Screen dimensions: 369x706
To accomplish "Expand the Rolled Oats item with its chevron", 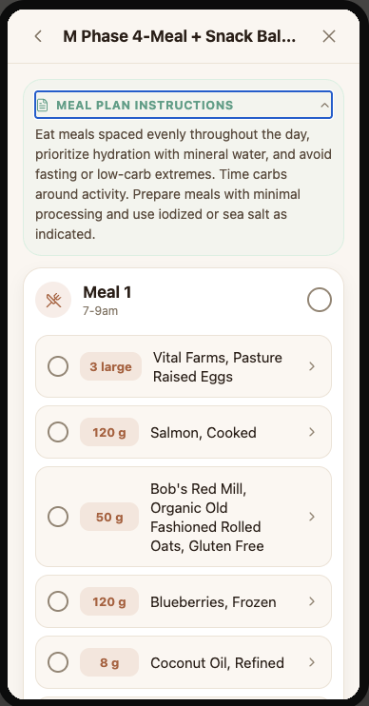I will [x=312, y=517].
